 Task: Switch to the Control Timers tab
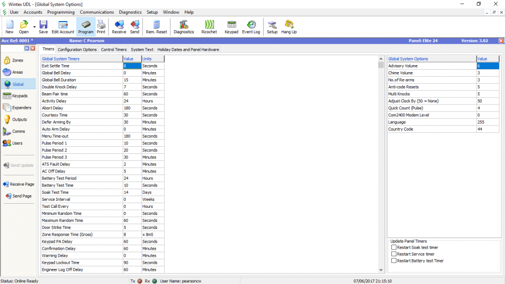point(114,50)
